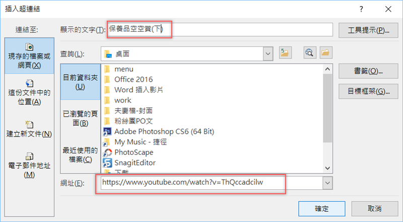
Task: Expand the 網址 address dropdown arrow
Action: point(327,183)
